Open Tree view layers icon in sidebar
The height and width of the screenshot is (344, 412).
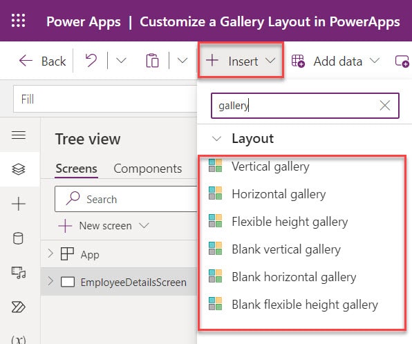(x=19, y=169)
